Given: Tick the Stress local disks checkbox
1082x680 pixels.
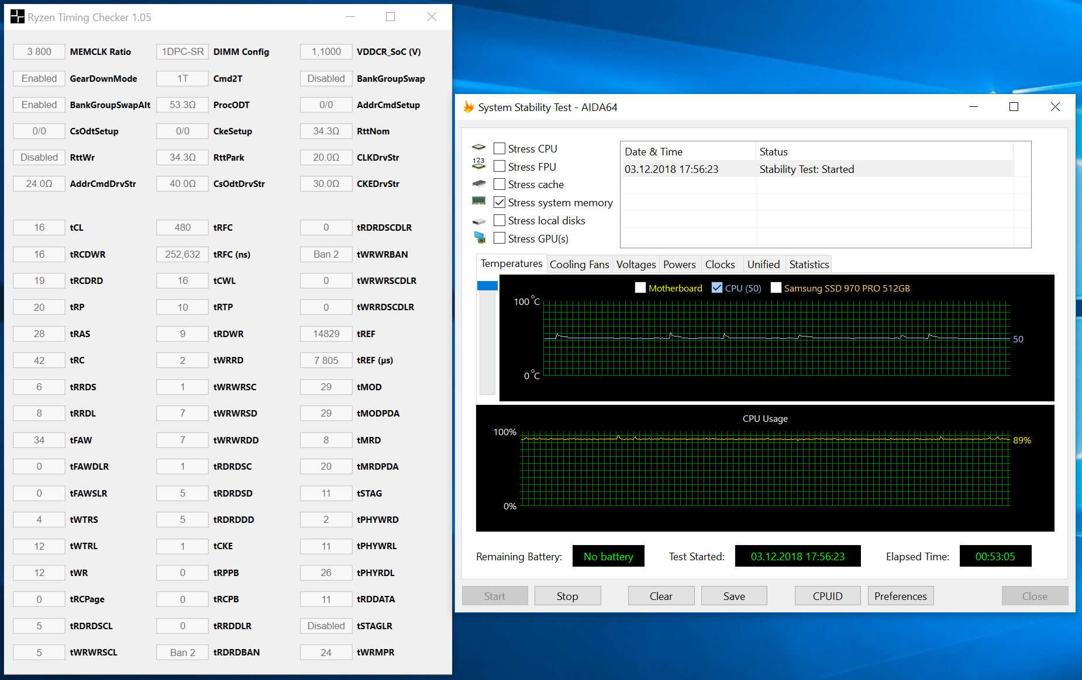Looking at the screenshot, I should pyautogui.click(x=499, y=220).
